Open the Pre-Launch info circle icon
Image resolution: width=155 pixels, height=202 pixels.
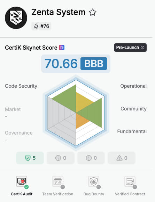point(142,48)
